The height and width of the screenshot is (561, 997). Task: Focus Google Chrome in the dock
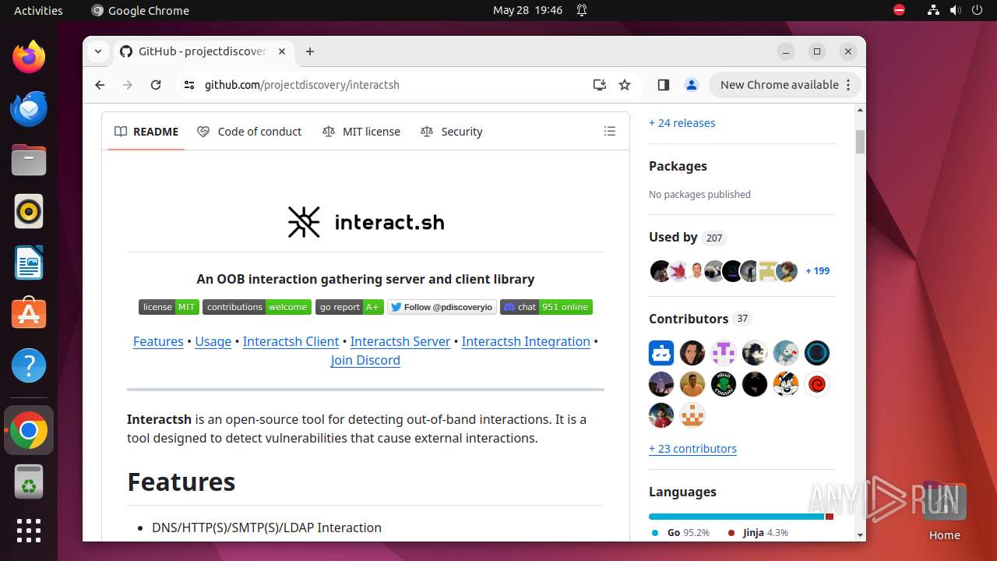coord(29,430)
